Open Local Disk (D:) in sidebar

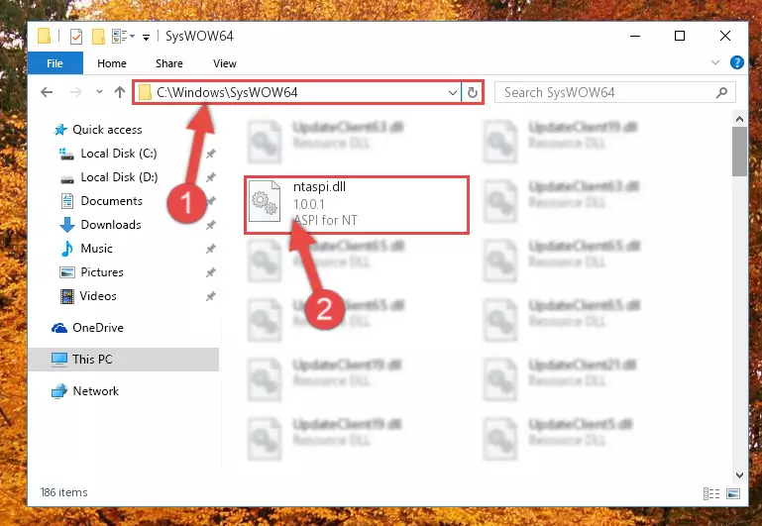[119, 177]
